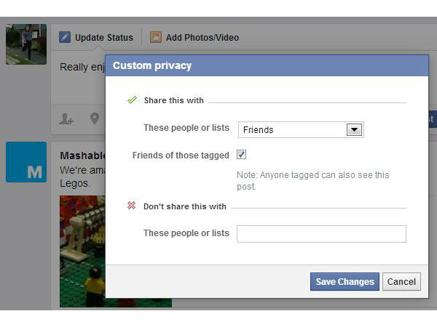This screenshot has height=327, width=437.
Task: Click the status text area behind dialog
Action: [x=79, y=78]
